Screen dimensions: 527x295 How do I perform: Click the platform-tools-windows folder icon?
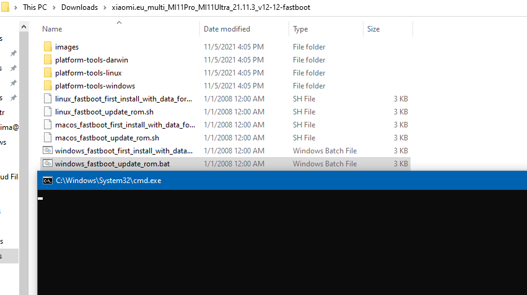(48, 85)
